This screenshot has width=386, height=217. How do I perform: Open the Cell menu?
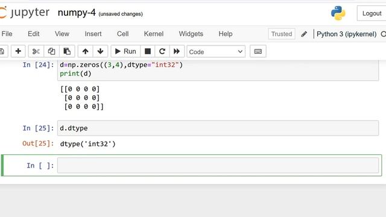pyautogui.click(x=122, y=34)
